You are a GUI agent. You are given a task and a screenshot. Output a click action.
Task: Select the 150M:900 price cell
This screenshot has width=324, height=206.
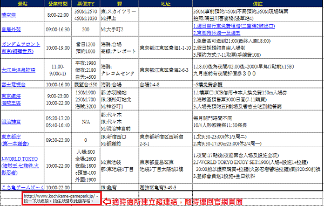(86, 99)
